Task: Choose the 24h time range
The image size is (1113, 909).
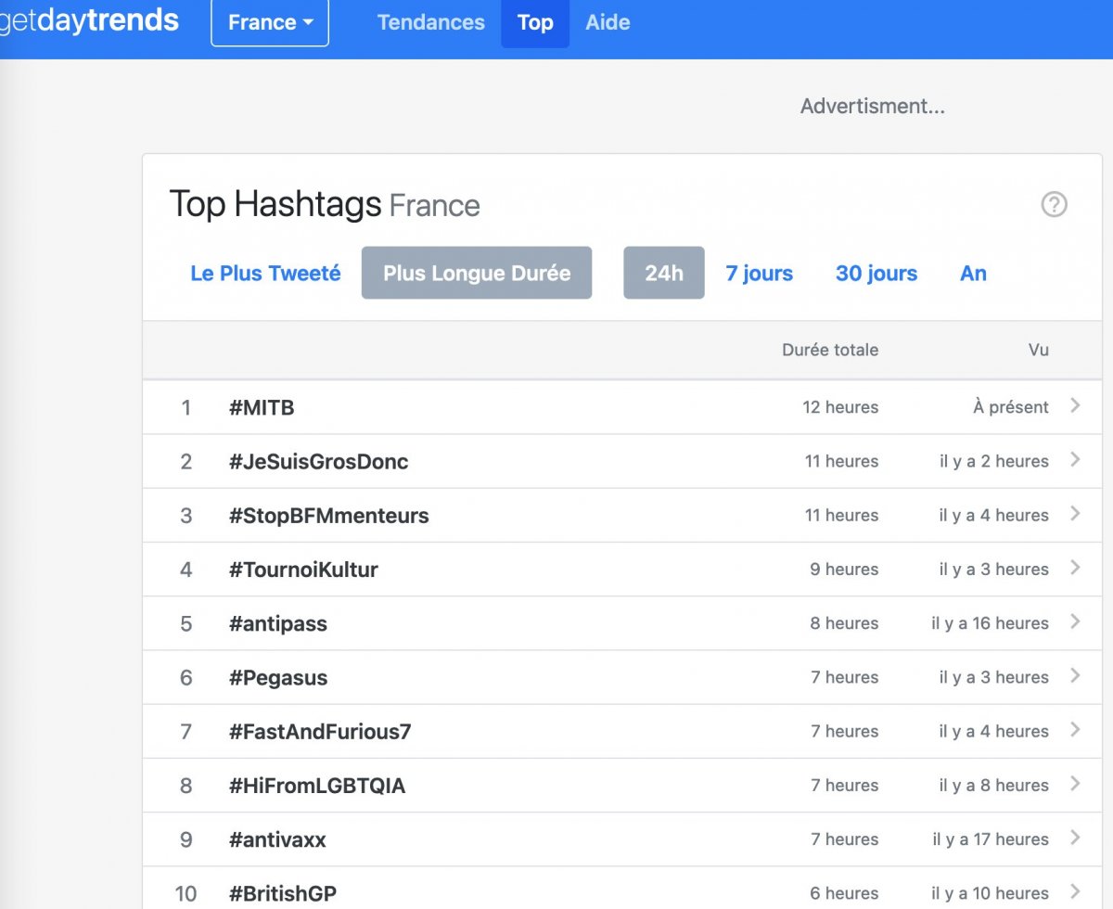Action: [664, 273]
